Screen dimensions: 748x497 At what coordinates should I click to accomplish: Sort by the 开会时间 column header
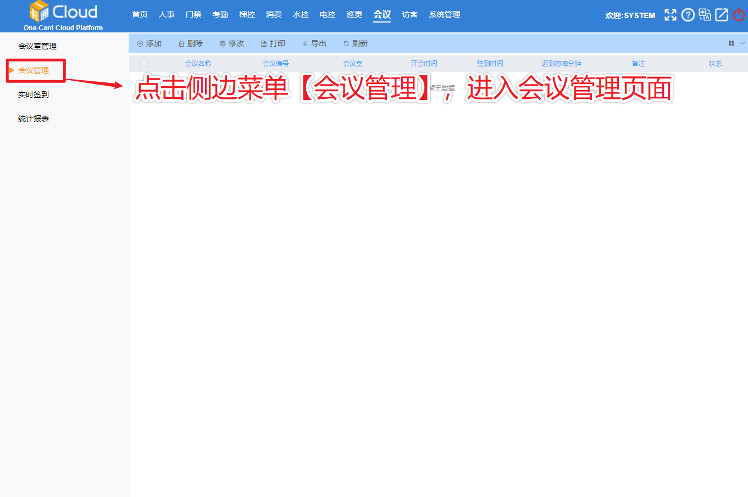424,64
